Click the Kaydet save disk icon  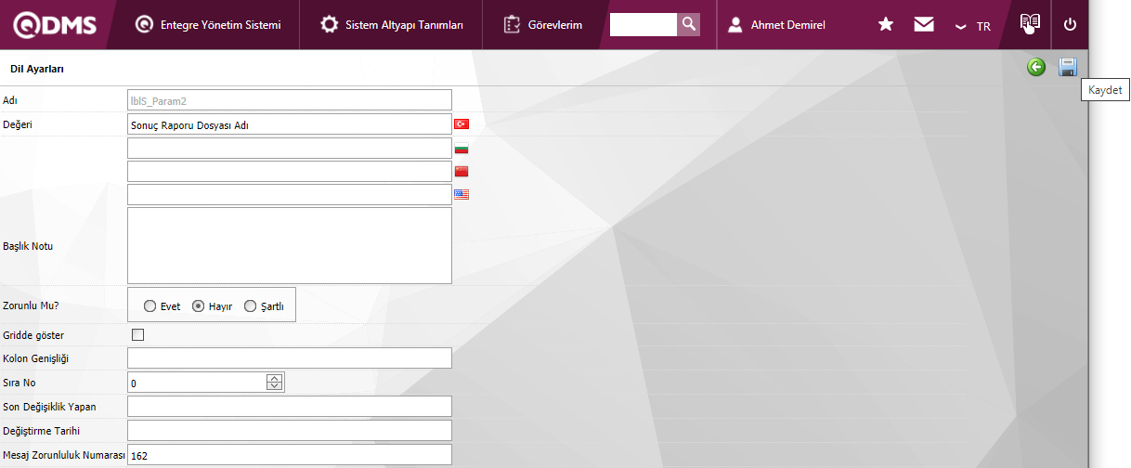click(1068, 67)
